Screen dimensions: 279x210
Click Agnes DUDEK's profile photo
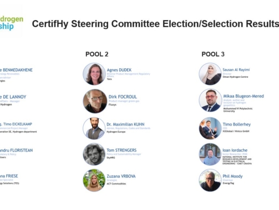94,74
